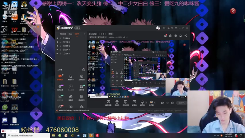Open the 弹幕秀 tool
Viewport: 245px width, 138px height.
pos(71,98)
